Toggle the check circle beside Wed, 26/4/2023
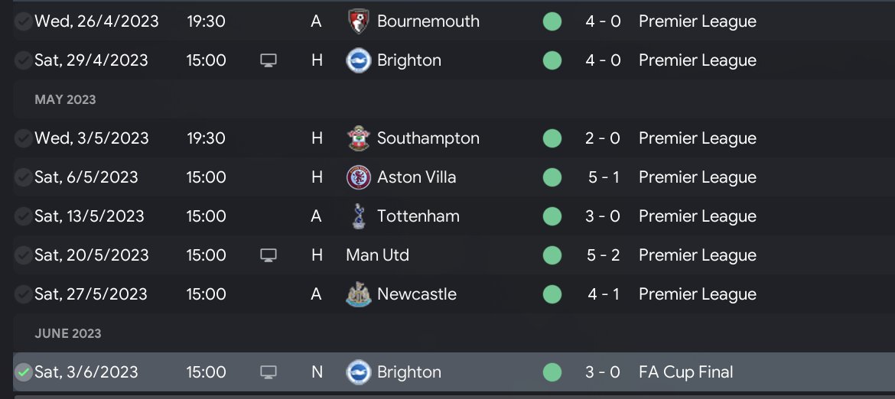Image resolution: width=895 pixels, height=399 pixels. pyautogui.click(x=24, y=21)
